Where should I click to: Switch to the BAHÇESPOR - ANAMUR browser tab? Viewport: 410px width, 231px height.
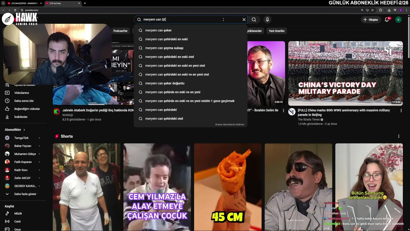pyautogui.click(x=24, y=3)
